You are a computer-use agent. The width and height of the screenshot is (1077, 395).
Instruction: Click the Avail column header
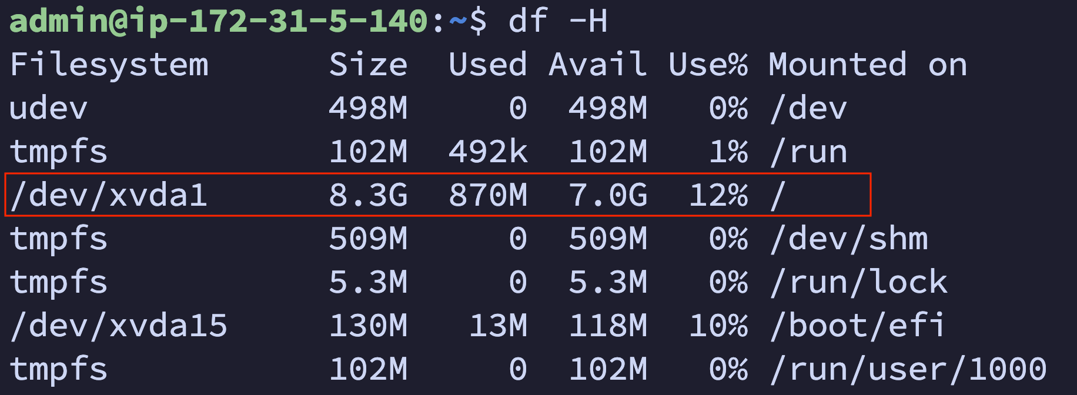597,65
